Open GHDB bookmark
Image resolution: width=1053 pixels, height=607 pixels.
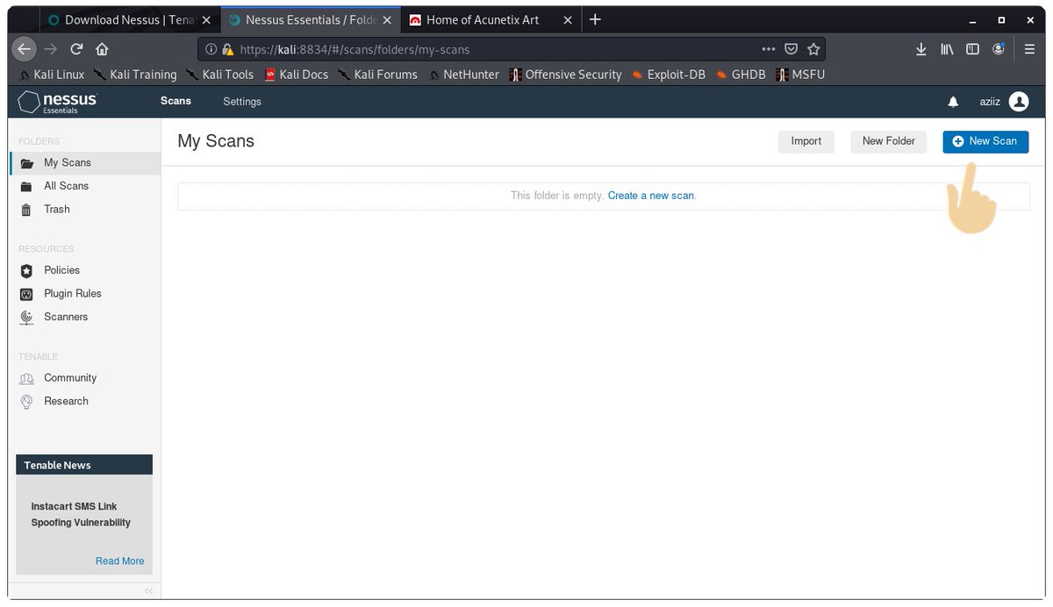[741, 75]
